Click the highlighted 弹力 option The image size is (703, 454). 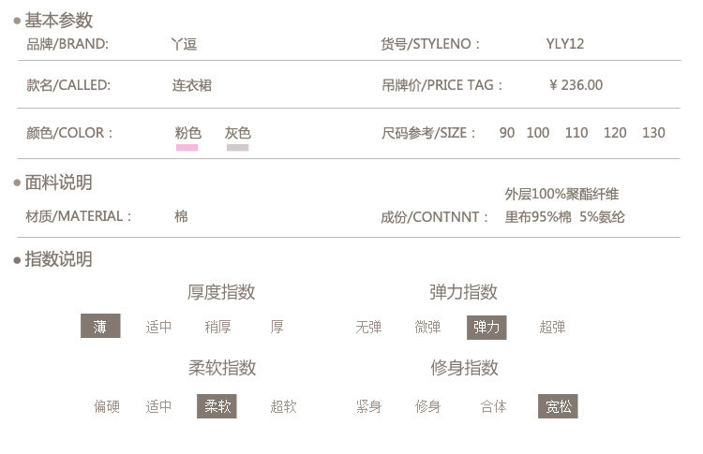point(486,327)
